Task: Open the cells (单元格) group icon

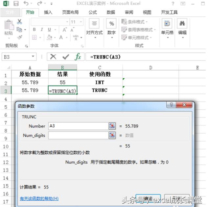Action: 167,23
